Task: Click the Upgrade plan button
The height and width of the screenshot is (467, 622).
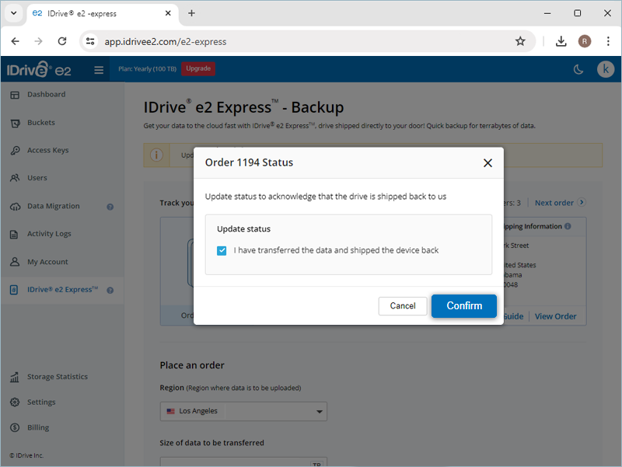Action: tap(198, 68)
